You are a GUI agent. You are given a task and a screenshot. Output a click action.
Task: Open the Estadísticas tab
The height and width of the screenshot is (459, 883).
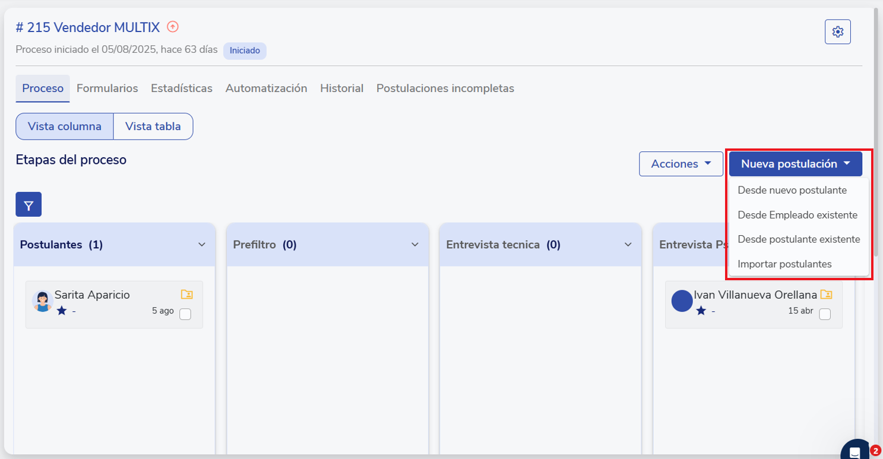181,88
